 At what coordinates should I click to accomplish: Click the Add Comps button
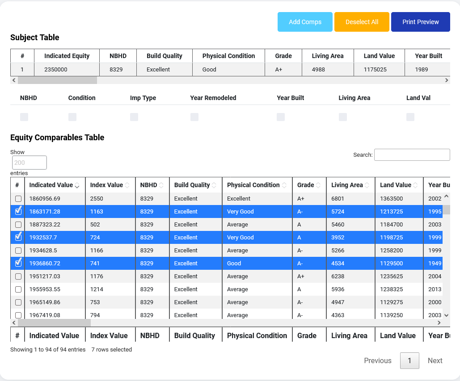pos(305,21)
